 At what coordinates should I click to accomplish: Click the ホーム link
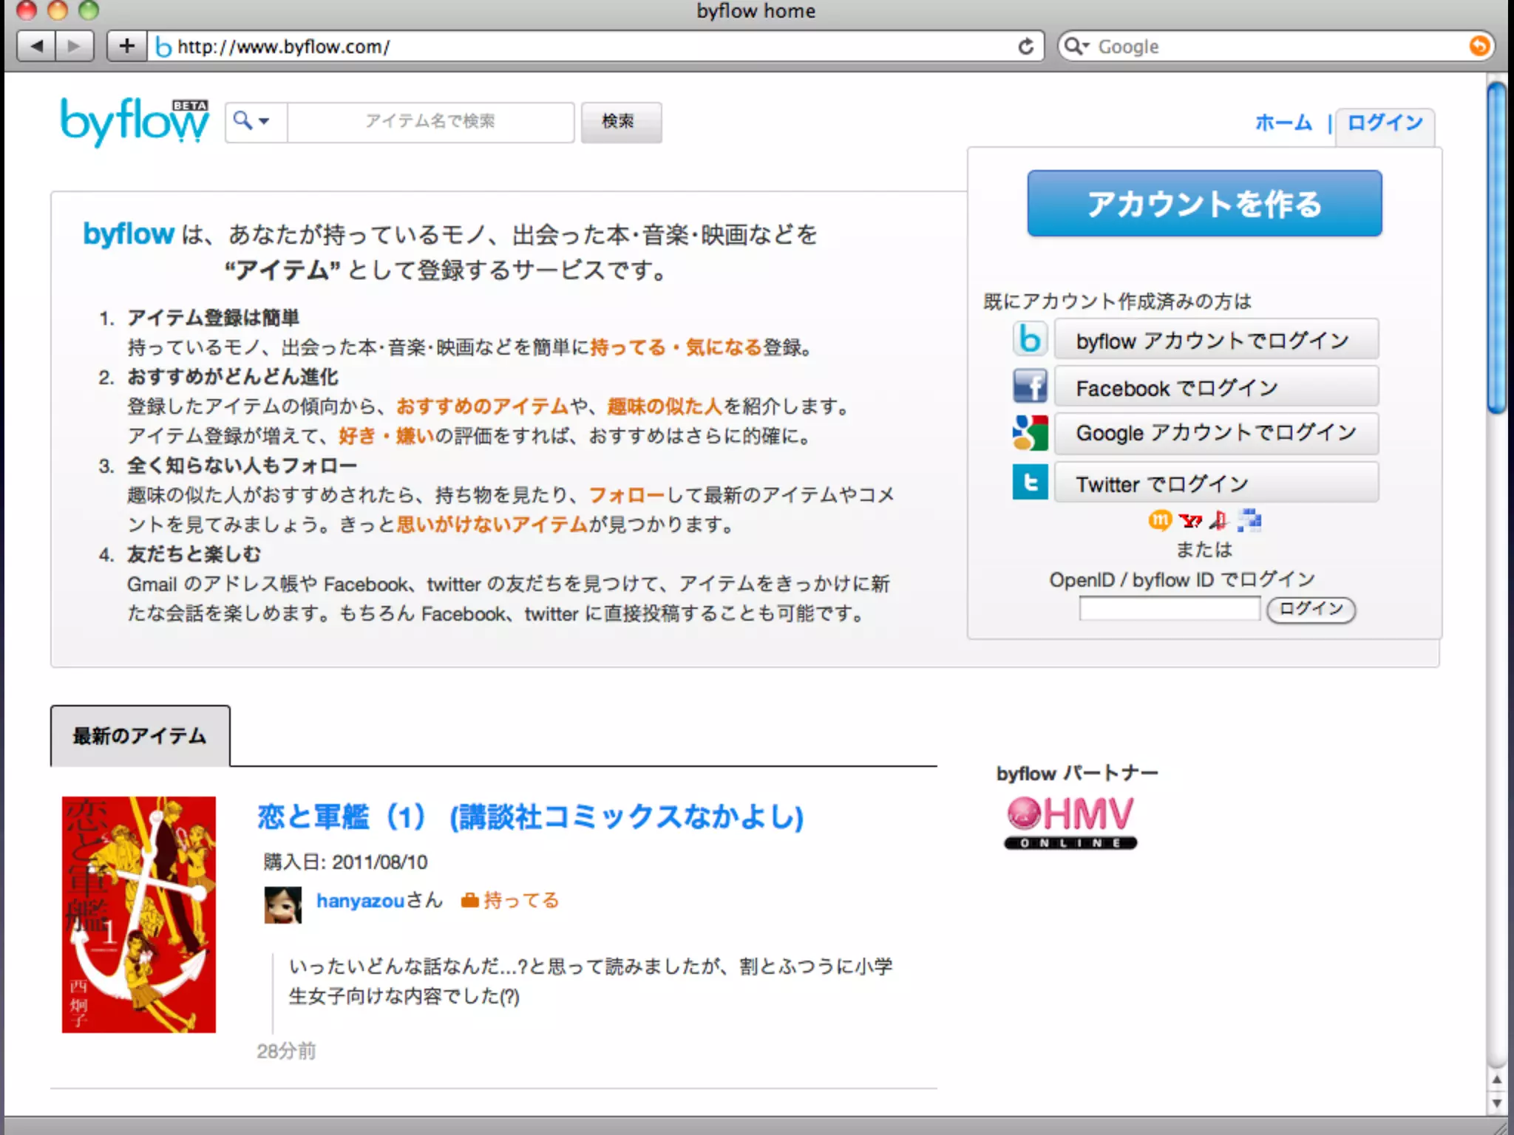[1283, 123]
